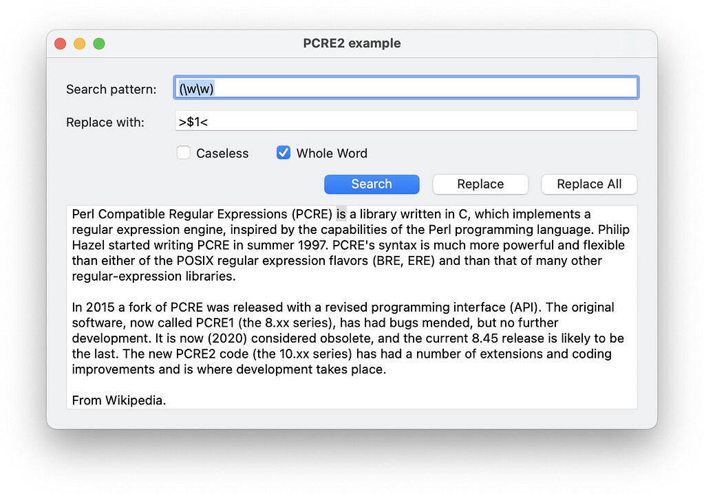Image resolution: width=704 pixels, height=494 pixels.
Task: Click the Search button
Action: coord(371,184)
